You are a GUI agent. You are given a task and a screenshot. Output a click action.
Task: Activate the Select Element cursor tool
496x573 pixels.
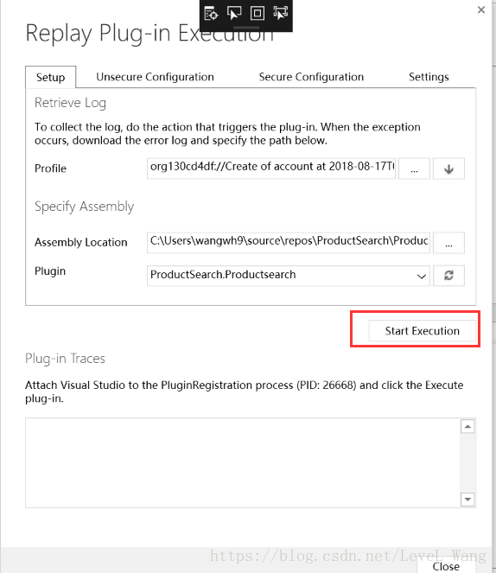click(x=234, y=14)
